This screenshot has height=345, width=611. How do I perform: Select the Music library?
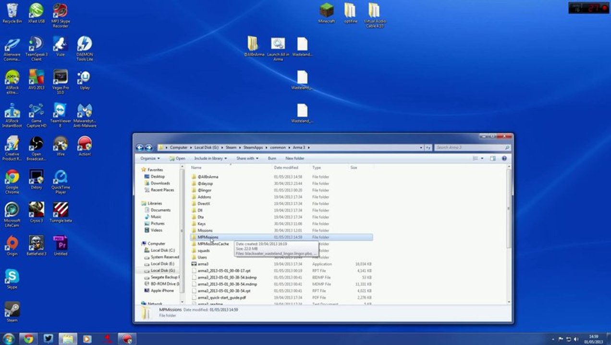pos(156,217)
